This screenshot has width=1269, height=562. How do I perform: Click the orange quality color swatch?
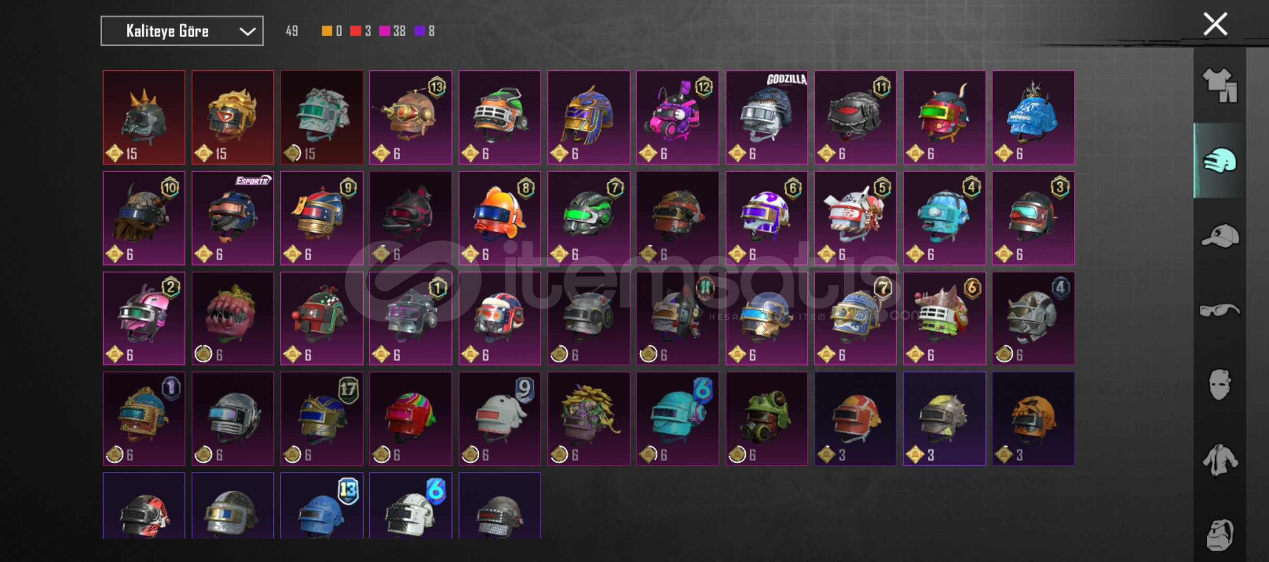327,31
